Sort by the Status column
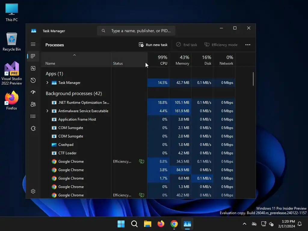 point(129,60)
